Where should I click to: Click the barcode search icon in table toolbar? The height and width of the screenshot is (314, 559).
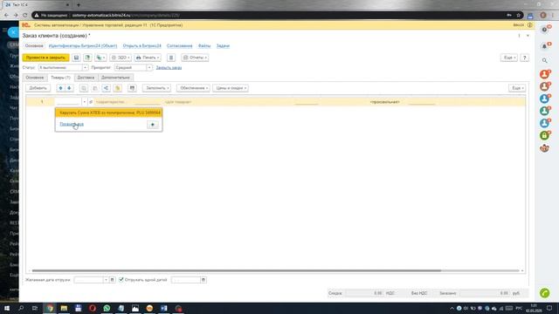(132, 88)
